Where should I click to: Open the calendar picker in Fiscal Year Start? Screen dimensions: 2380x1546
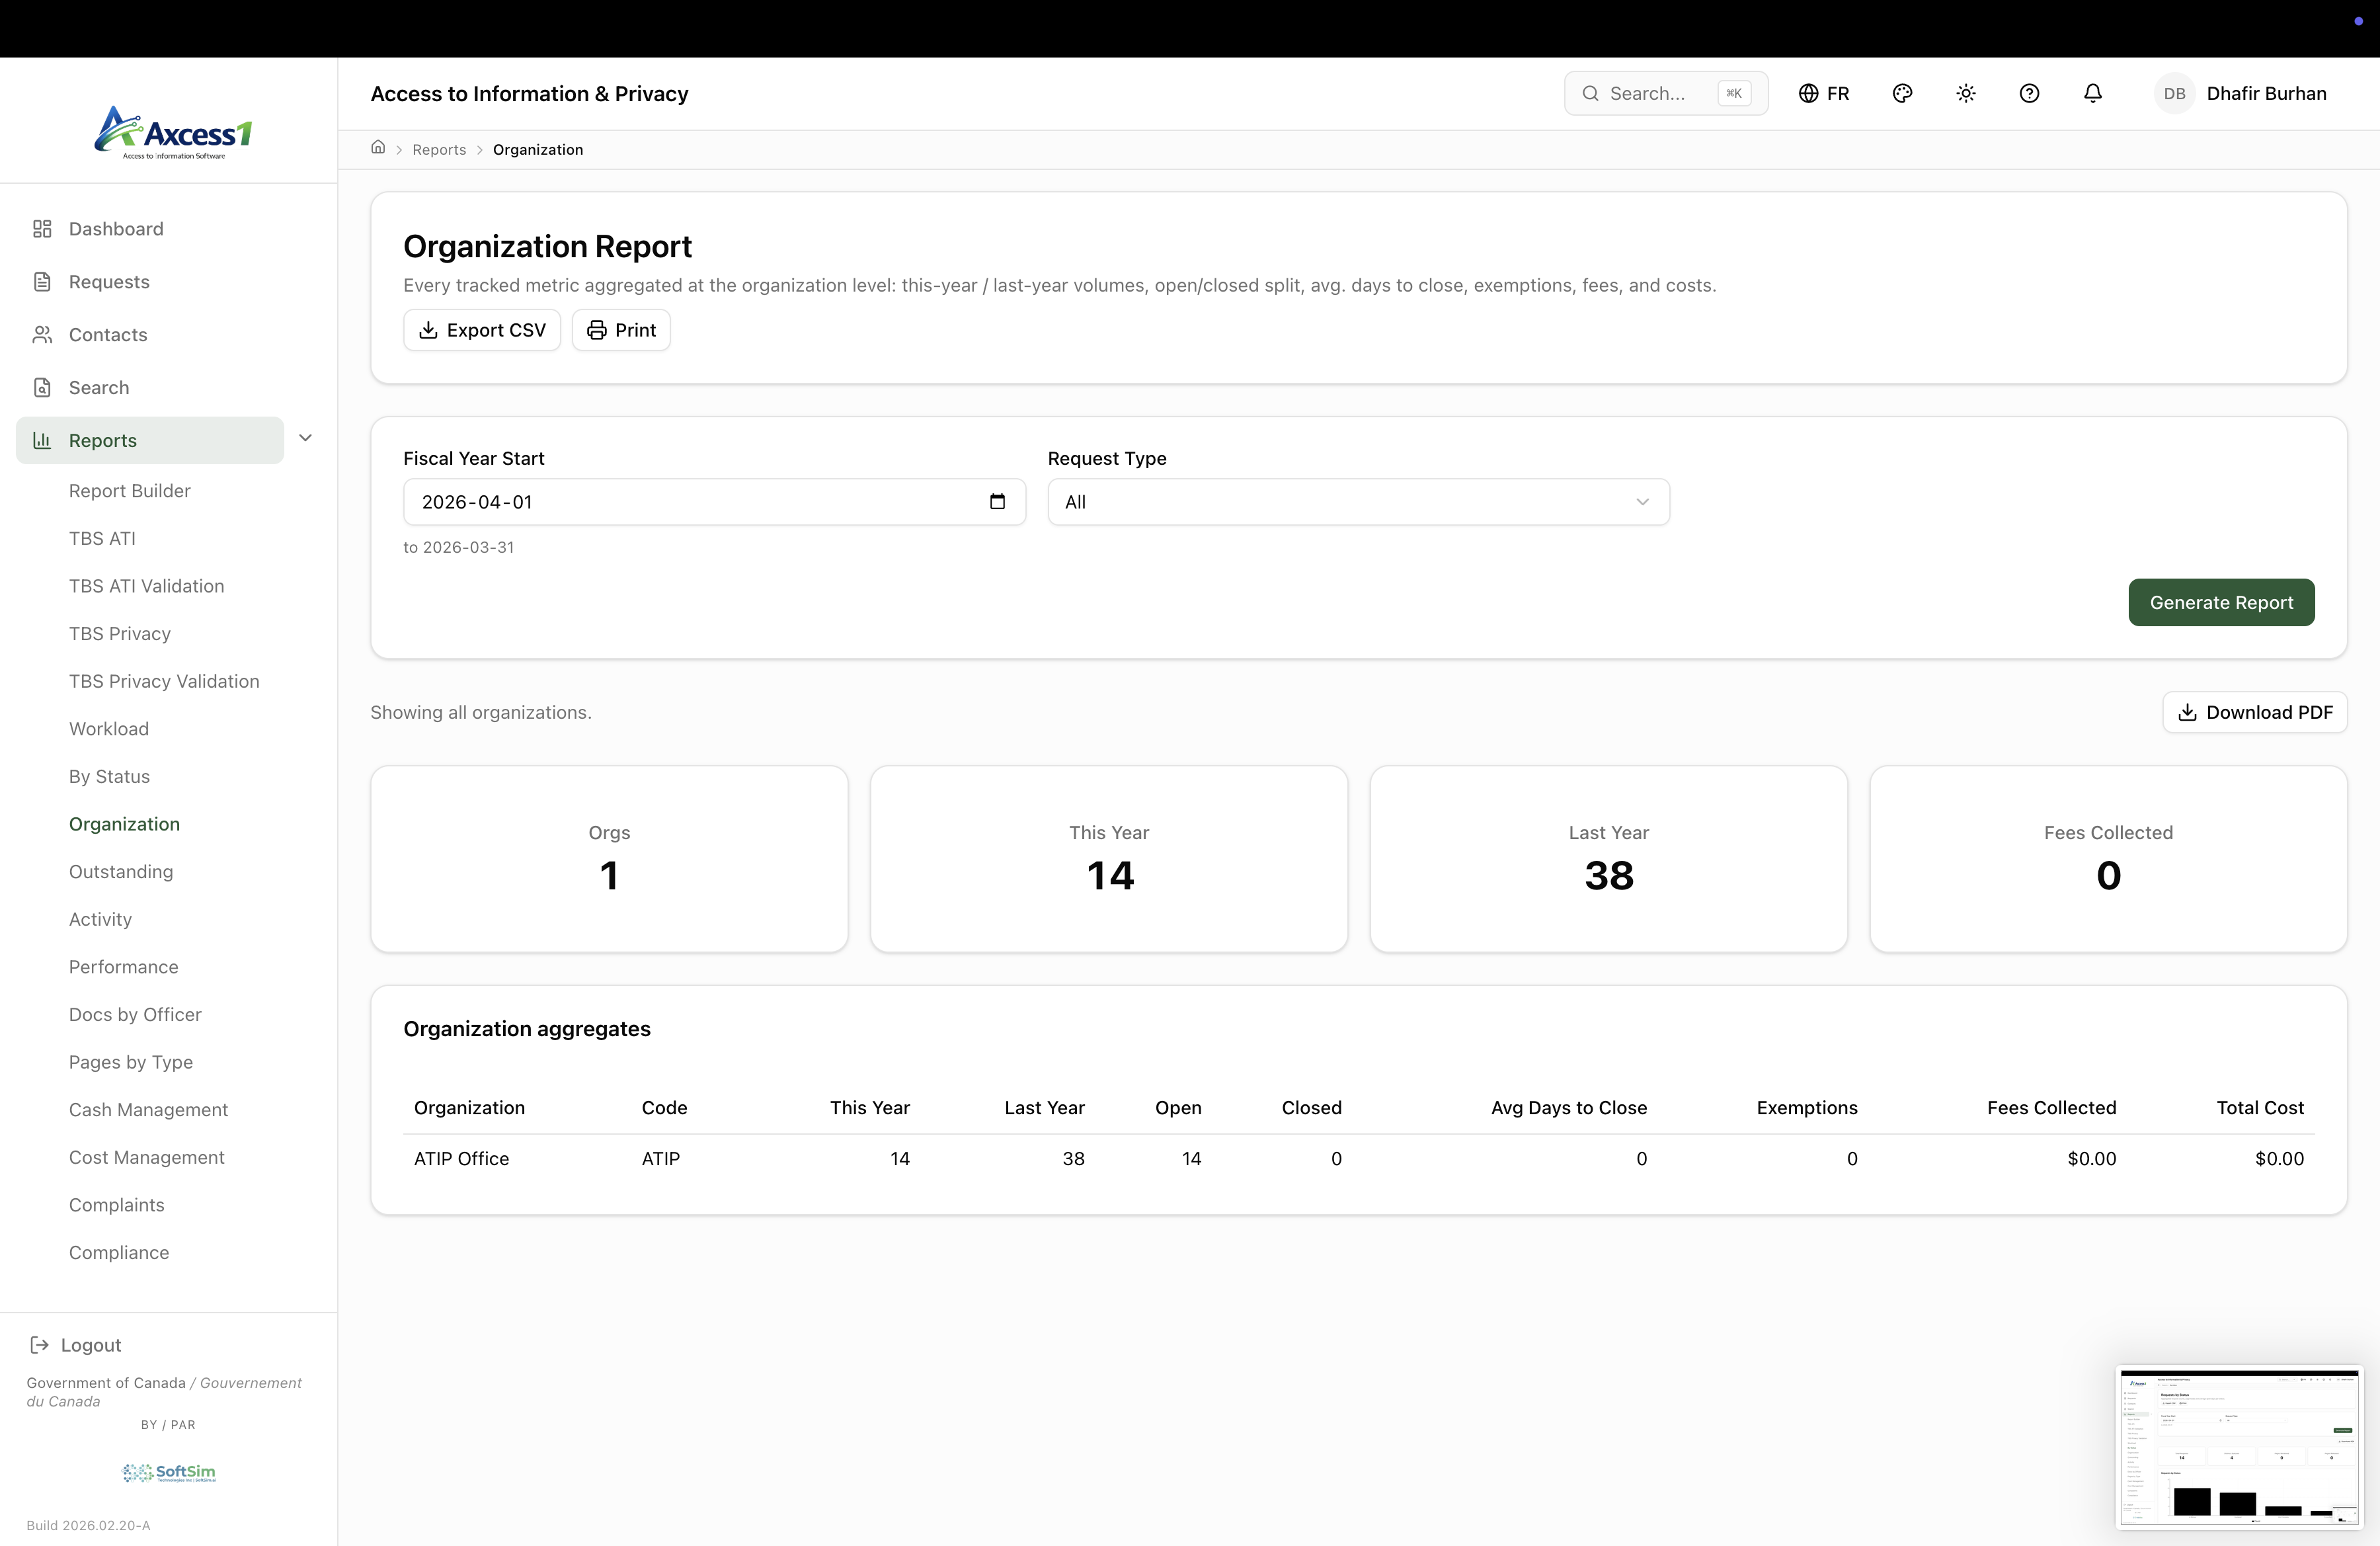point(997,502)
